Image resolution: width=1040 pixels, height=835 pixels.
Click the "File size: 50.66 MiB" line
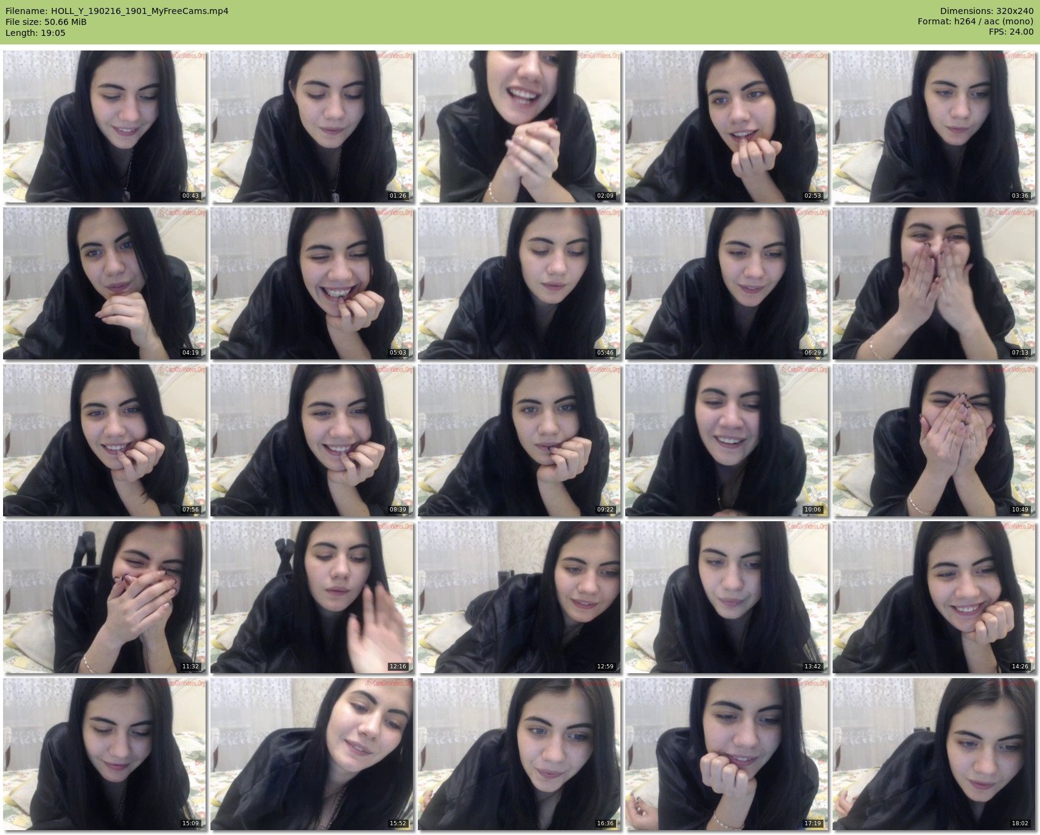pyautogui.click(x=46, y=22)
